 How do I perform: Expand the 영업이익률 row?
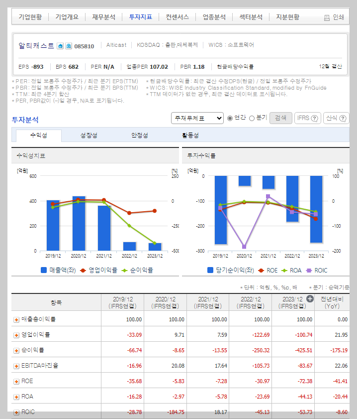pyautogui.click(x=16, y=335)
